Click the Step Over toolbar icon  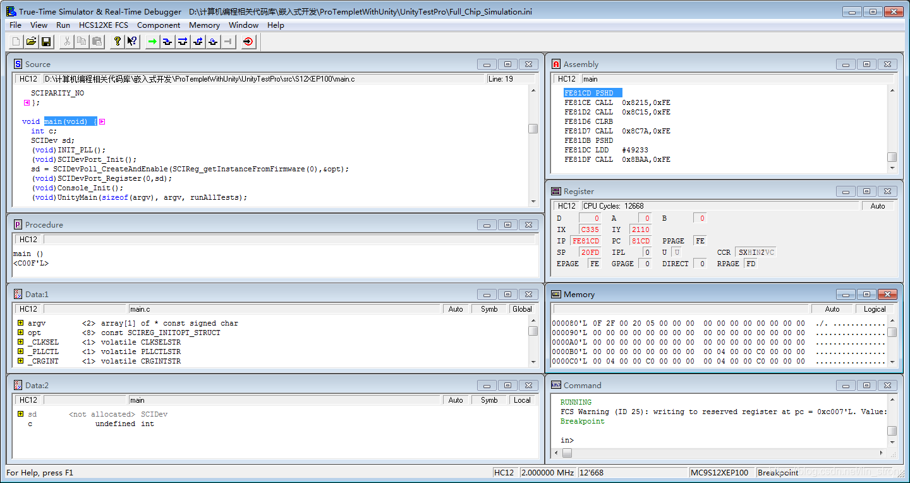(x=183, y=42)
